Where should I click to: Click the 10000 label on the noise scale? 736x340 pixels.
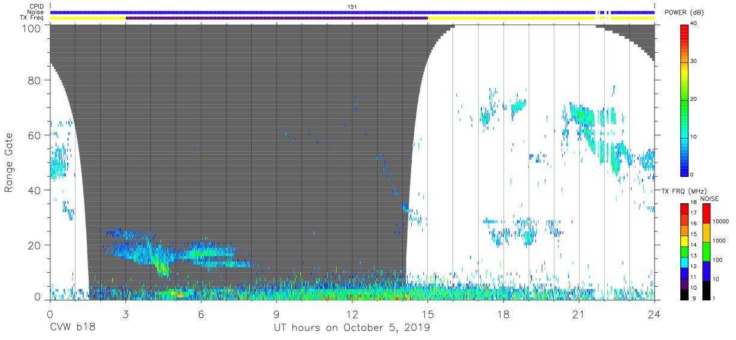pos(722,221)
